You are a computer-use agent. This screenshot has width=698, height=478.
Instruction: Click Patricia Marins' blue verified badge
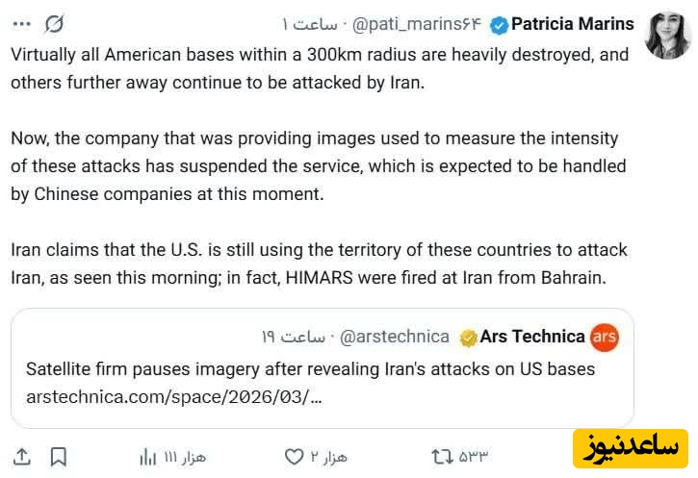[x=499, y=24]
